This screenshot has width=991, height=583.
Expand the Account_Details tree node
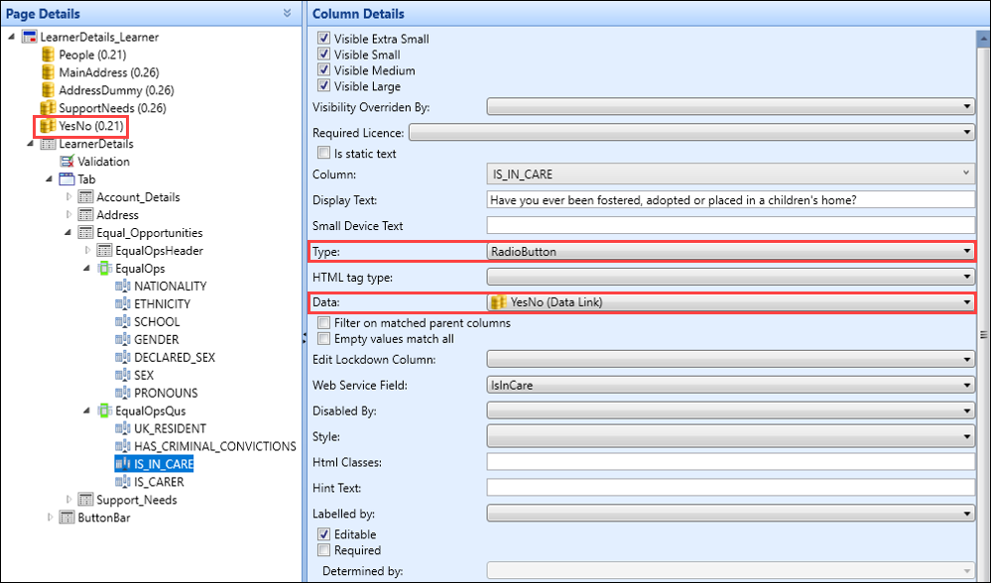pyautogui.click(x=68, y=197)
